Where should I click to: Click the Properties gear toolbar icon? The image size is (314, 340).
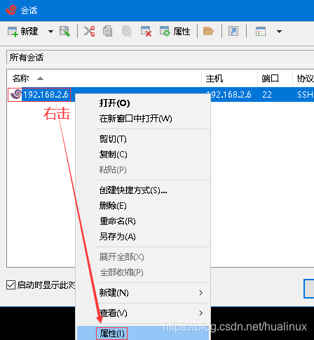175,32
